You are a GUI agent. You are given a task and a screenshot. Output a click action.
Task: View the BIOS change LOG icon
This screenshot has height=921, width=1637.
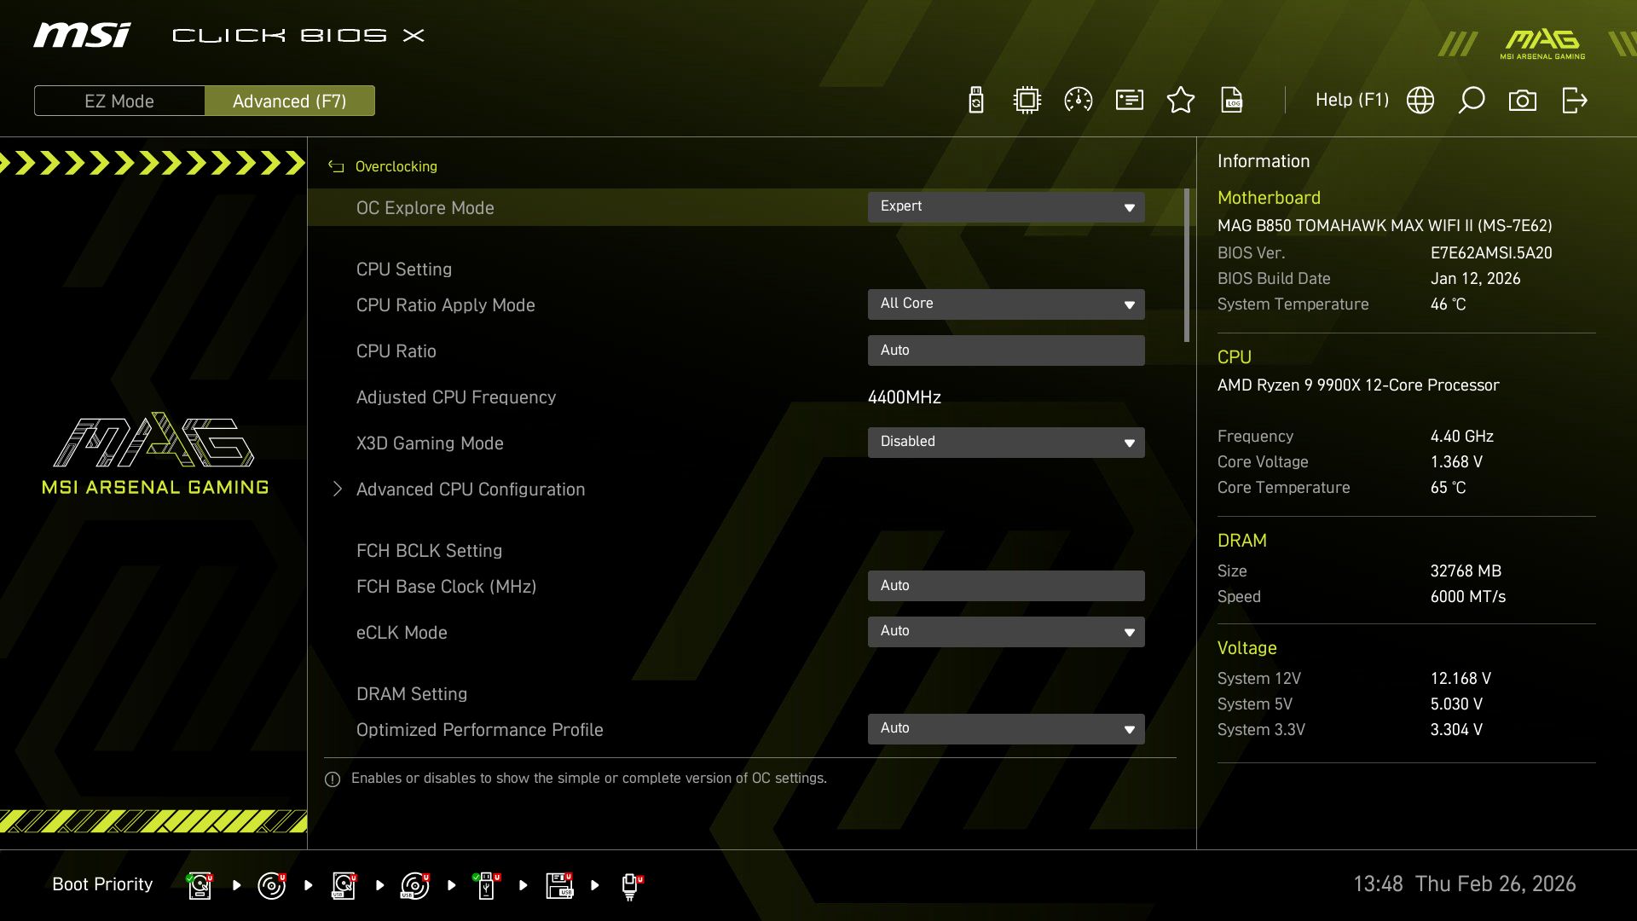[x=1232, y=100]
